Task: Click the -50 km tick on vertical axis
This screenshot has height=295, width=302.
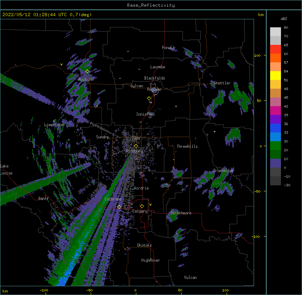Action: (x=257, y=191)
